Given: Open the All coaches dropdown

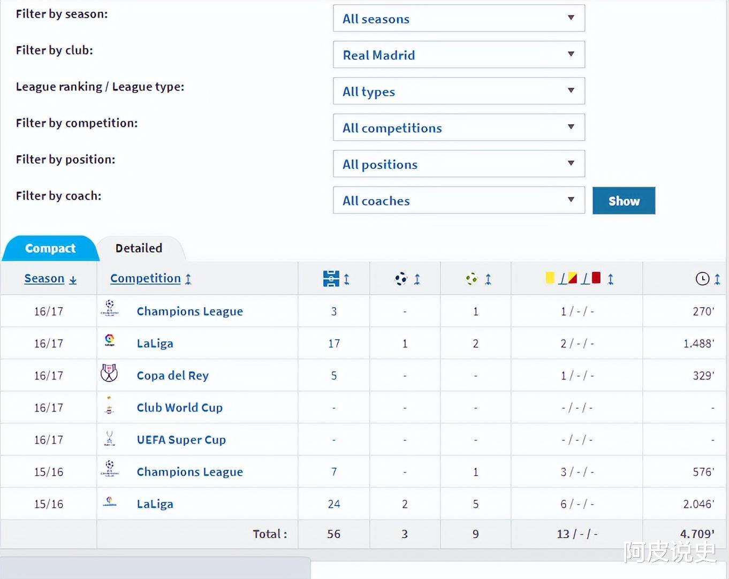Looking at the screenshot, I should click(x=459, y=200).
